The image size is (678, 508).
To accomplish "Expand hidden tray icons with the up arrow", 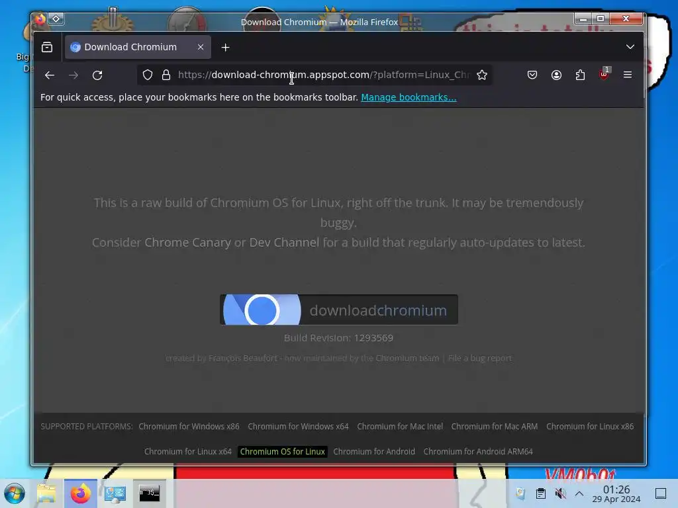I will 579,493.
